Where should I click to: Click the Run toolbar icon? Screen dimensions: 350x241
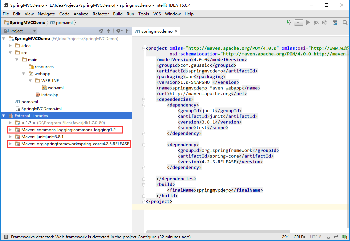[308, 22]
